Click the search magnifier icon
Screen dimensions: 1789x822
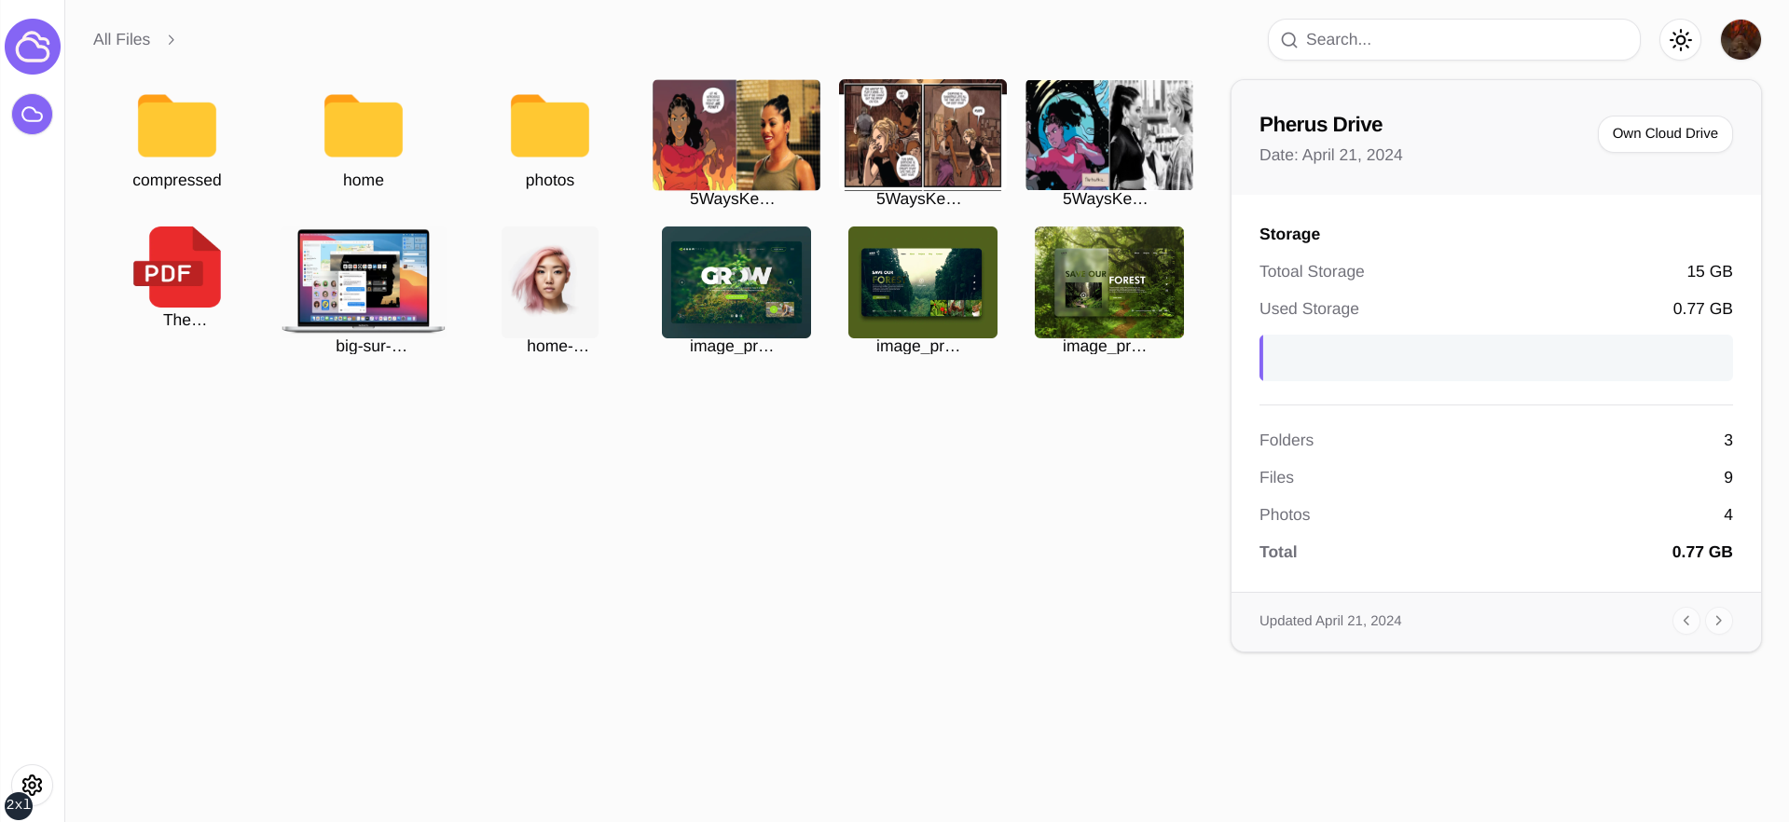(1289, 40)
